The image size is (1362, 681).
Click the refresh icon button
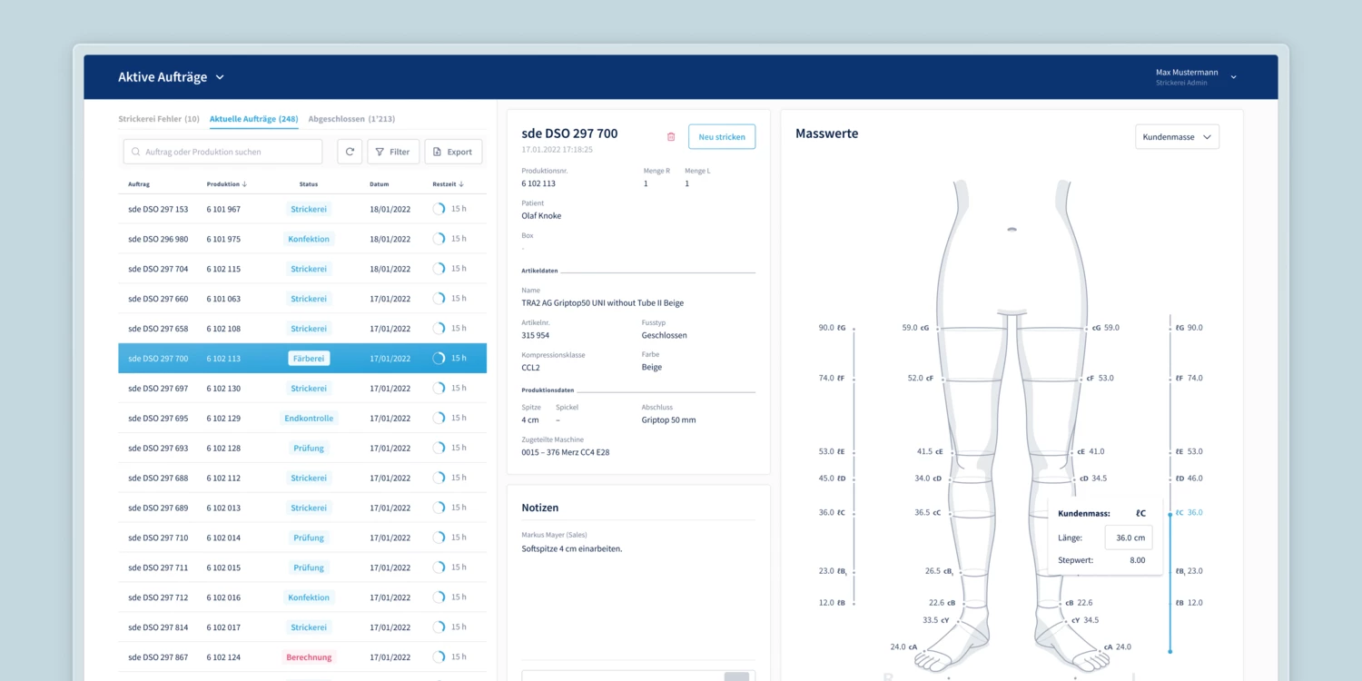pyautogui.click(x=350, y=152)
